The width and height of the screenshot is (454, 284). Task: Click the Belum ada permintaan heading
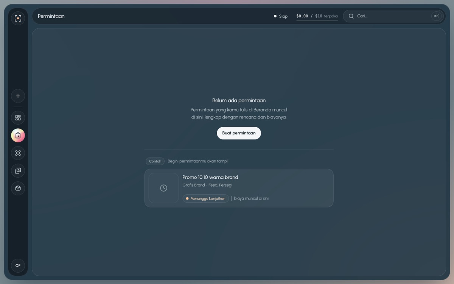click(239, 100)
